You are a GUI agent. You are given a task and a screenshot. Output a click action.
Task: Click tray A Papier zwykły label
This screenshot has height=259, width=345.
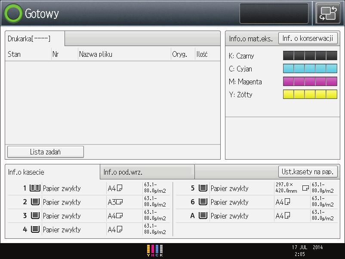(229, 216)
